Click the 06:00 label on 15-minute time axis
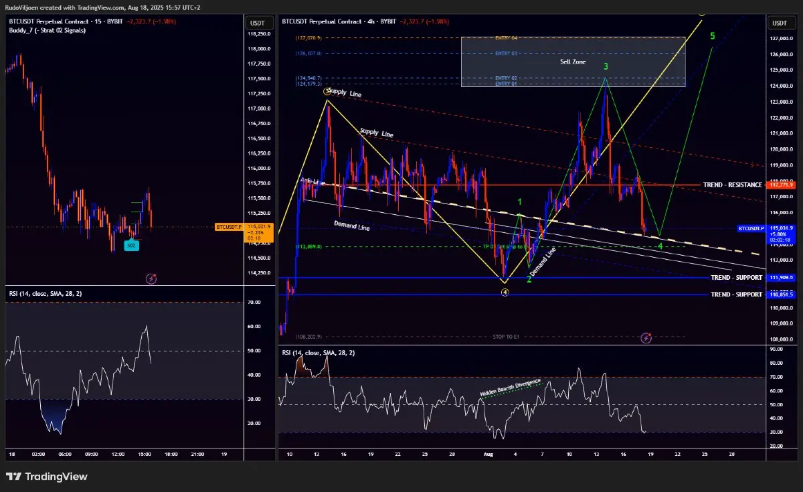The image size is (803, 492). (64, 454)
